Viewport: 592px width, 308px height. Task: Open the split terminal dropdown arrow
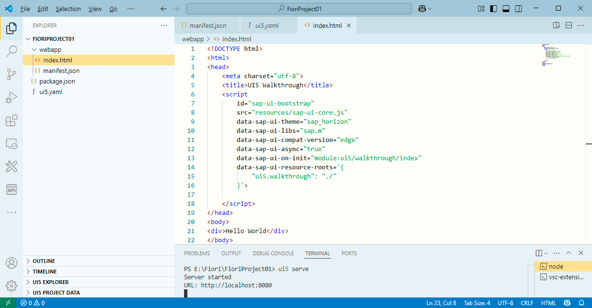[x=546, y=253]
